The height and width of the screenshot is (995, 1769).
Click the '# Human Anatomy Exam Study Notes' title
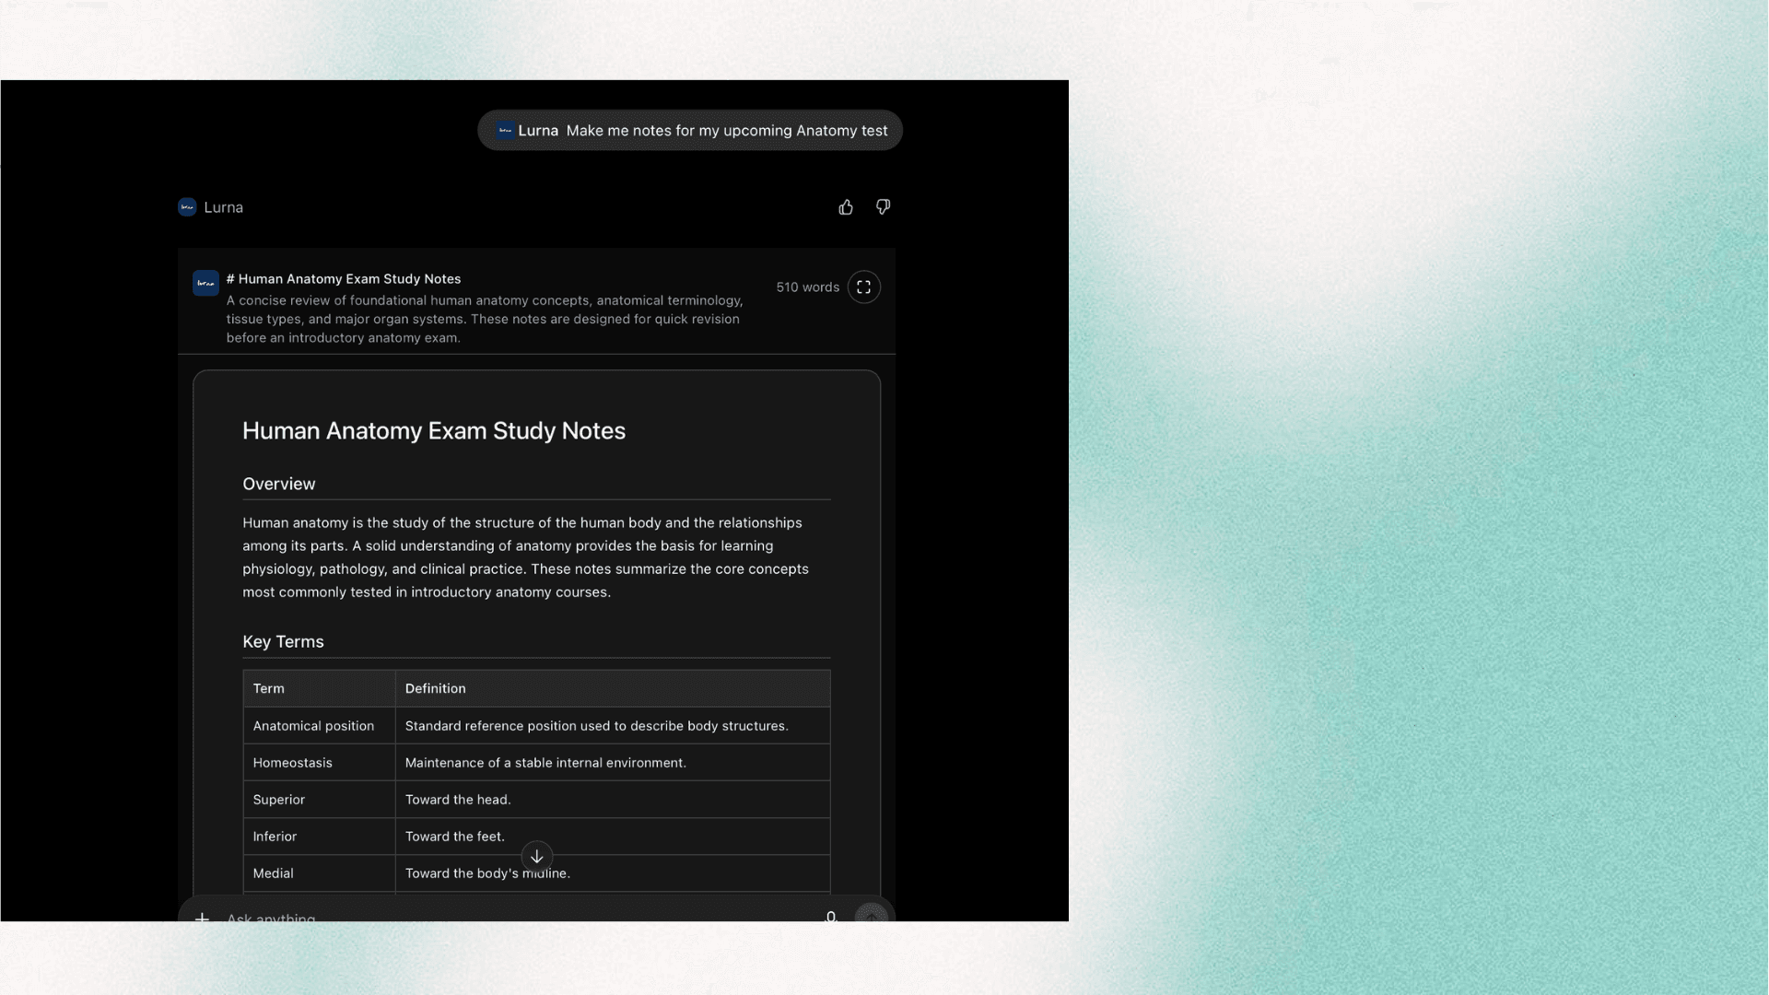pos(344,279)
